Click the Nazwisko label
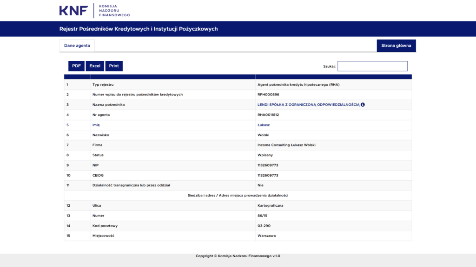Image resolution: width=476 pixels, height=267 pixels. 101,135
